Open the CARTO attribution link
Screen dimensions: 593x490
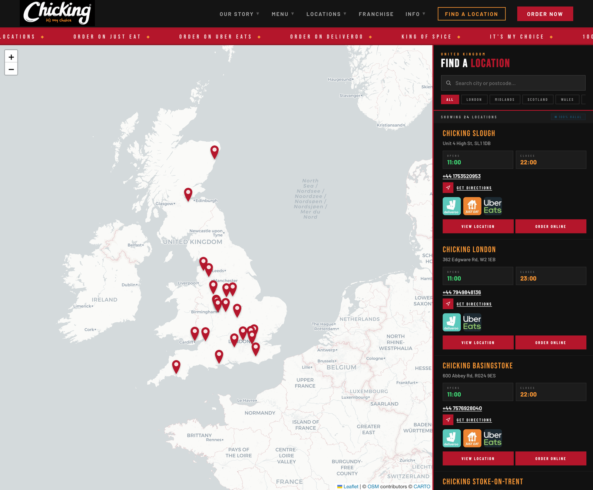(422, 486)
